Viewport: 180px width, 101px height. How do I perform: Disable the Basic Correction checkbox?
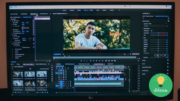[x=168, y=21]
